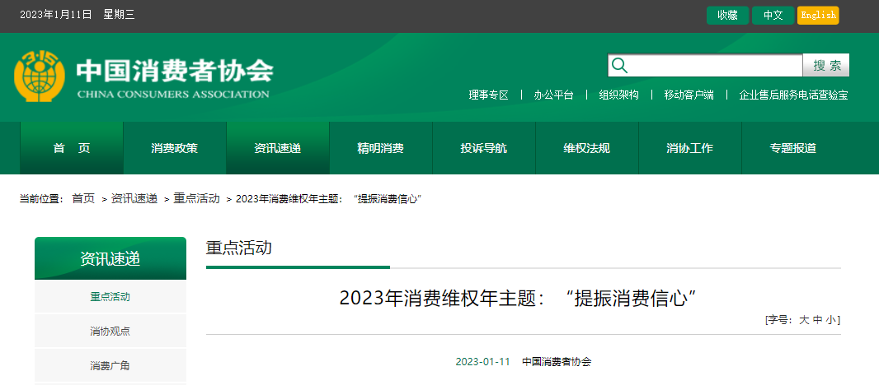Open the 投诉导航 navigation menu
The height and width of the screenshot is (385, 879).
[484, 148]
